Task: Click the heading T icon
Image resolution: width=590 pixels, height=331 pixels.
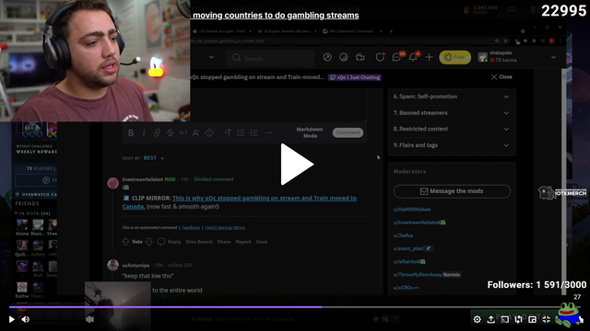Action: (x=228, y=132)
